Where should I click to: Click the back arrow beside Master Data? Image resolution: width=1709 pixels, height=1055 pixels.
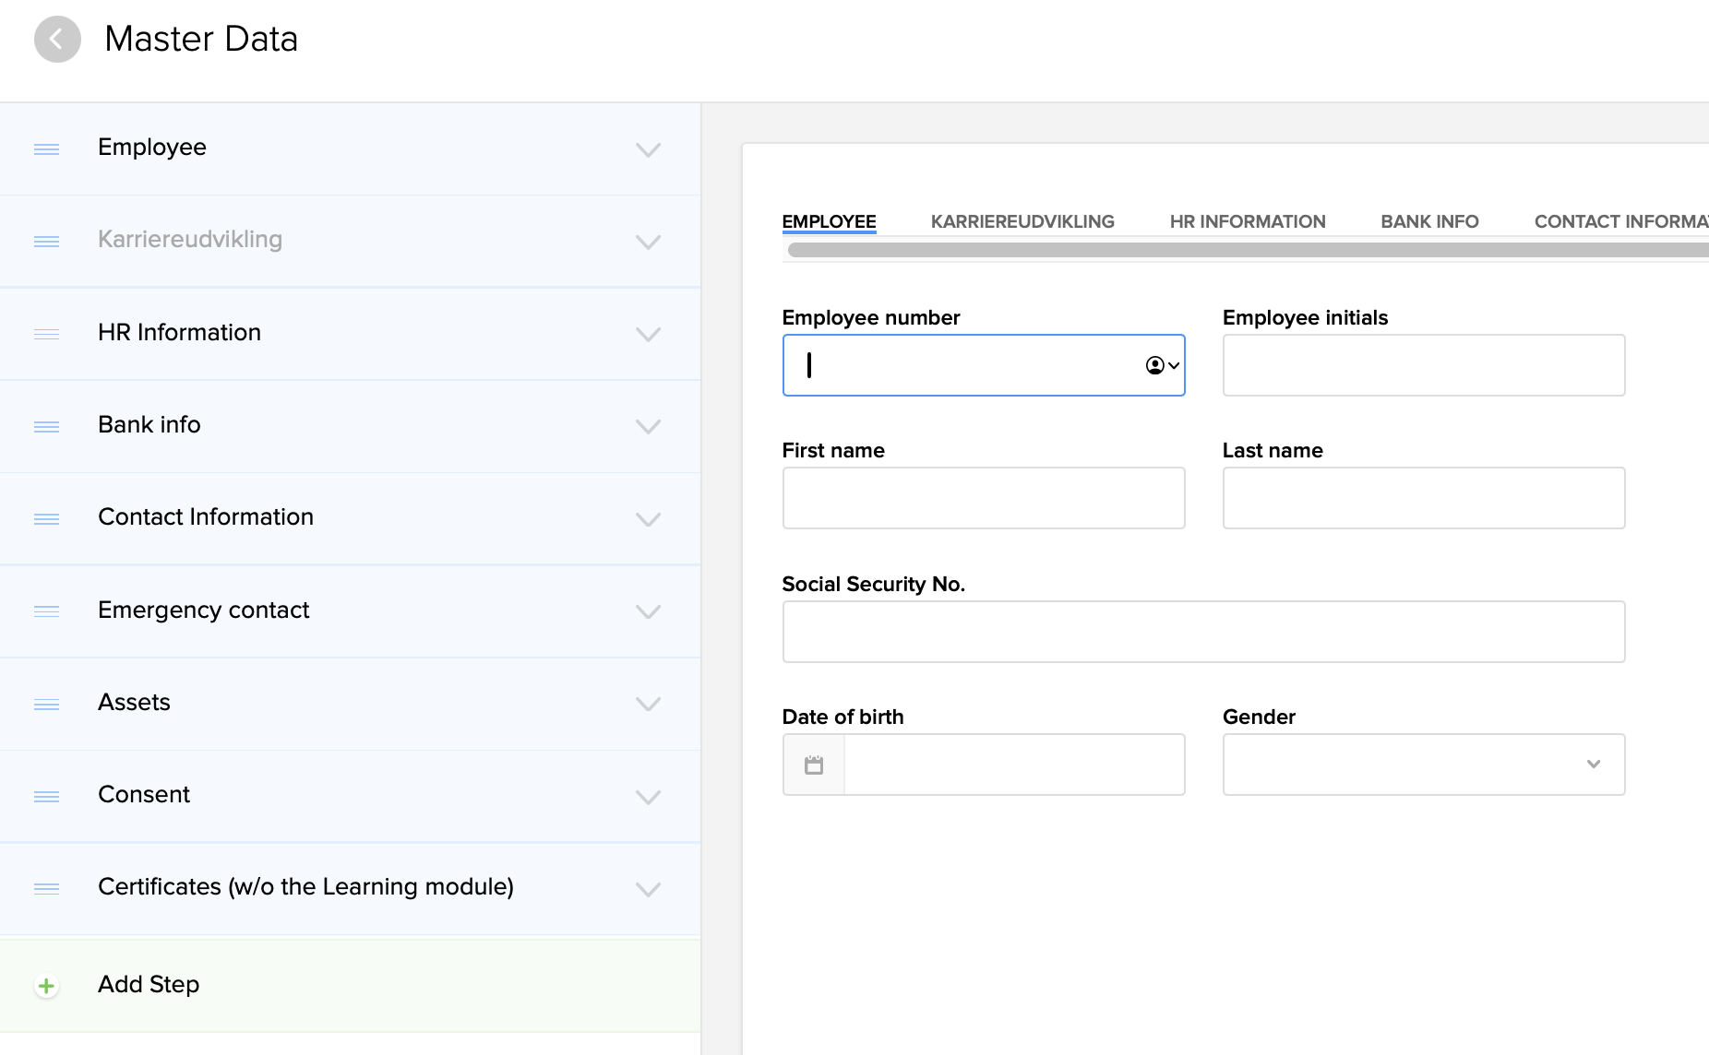pos(57,40)
